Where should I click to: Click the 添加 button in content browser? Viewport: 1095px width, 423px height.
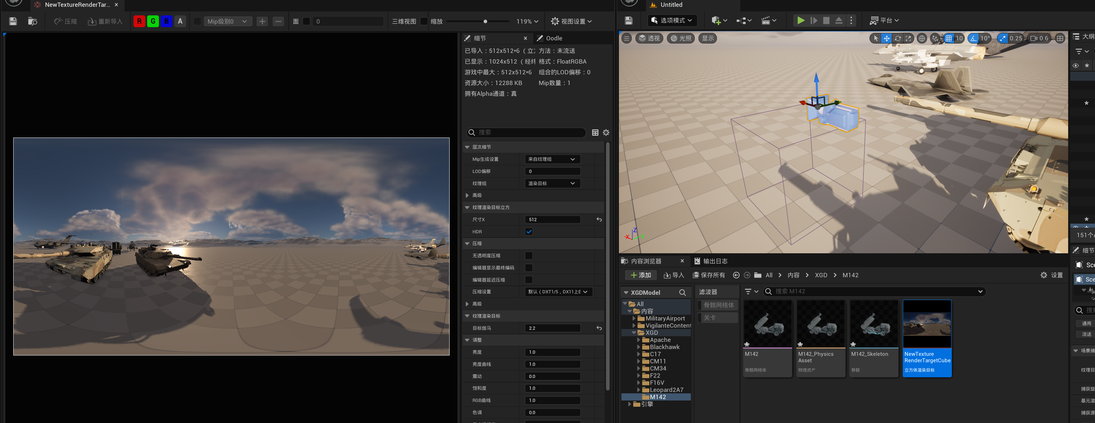[641, 275]
